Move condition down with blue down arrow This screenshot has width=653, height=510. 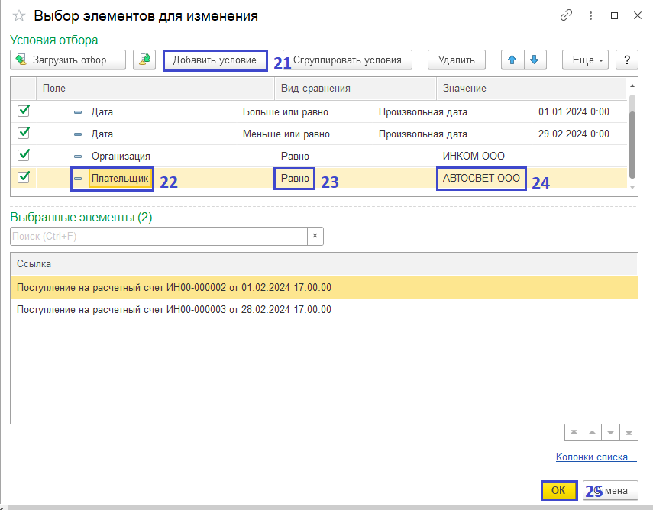pos(535,60)
